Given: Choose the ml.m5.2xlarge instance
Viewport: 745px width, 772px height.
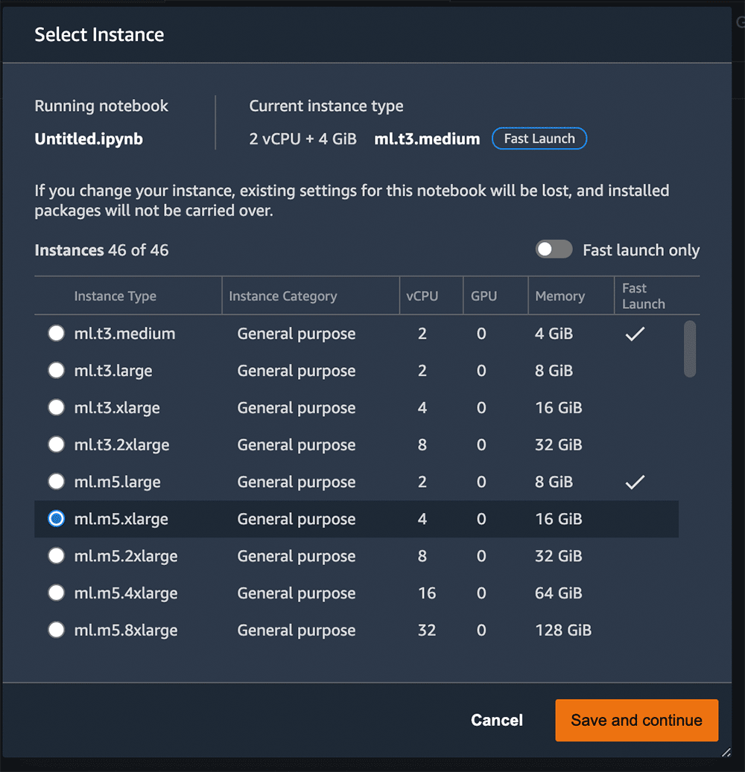Looking at the screenshot, I should (x=56, y=555).
